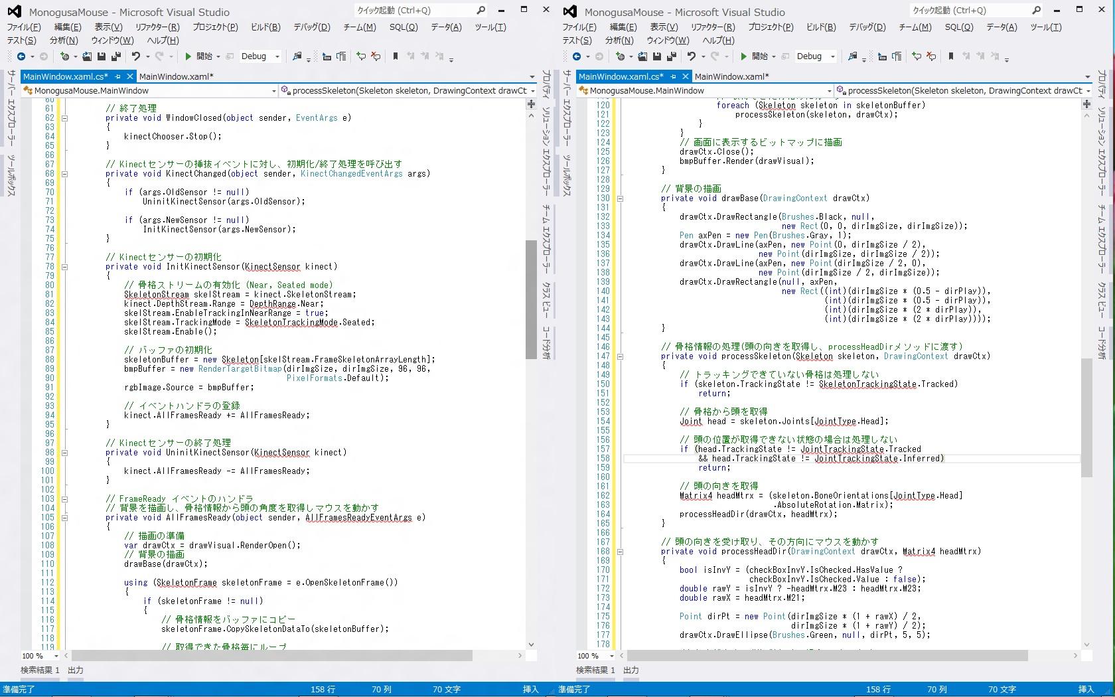Toggle pin on left MainWindow.xaml.cs tab

tap(118, 76)
